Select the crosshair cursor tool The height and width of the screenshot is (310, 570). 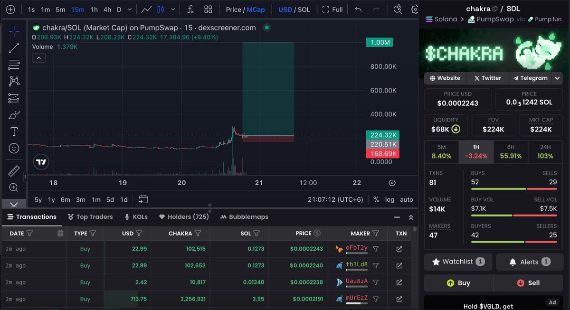(x=14, y=31)
